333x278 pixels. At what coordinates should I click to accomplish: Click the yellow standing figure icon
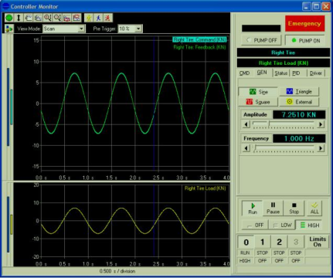(89, 18)
